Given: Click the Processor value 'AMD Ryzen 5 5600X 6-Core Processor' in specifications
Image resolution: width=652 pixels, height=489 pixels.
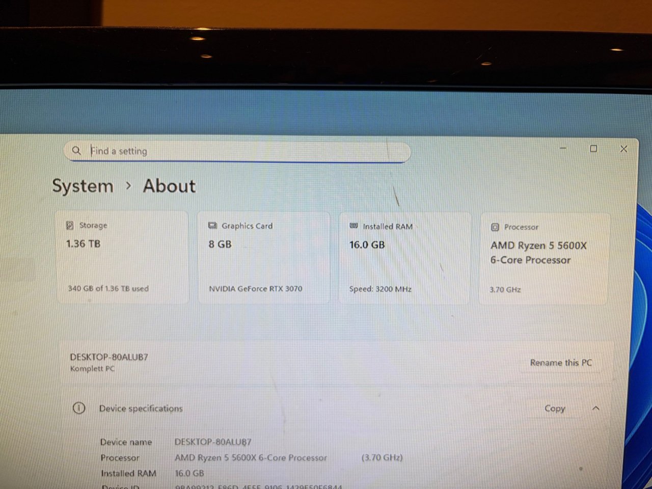Looking at the screenshot, I should coord(251,458).
